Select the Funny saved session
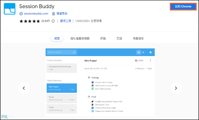The image size is (199, 120). click(62, 109)
